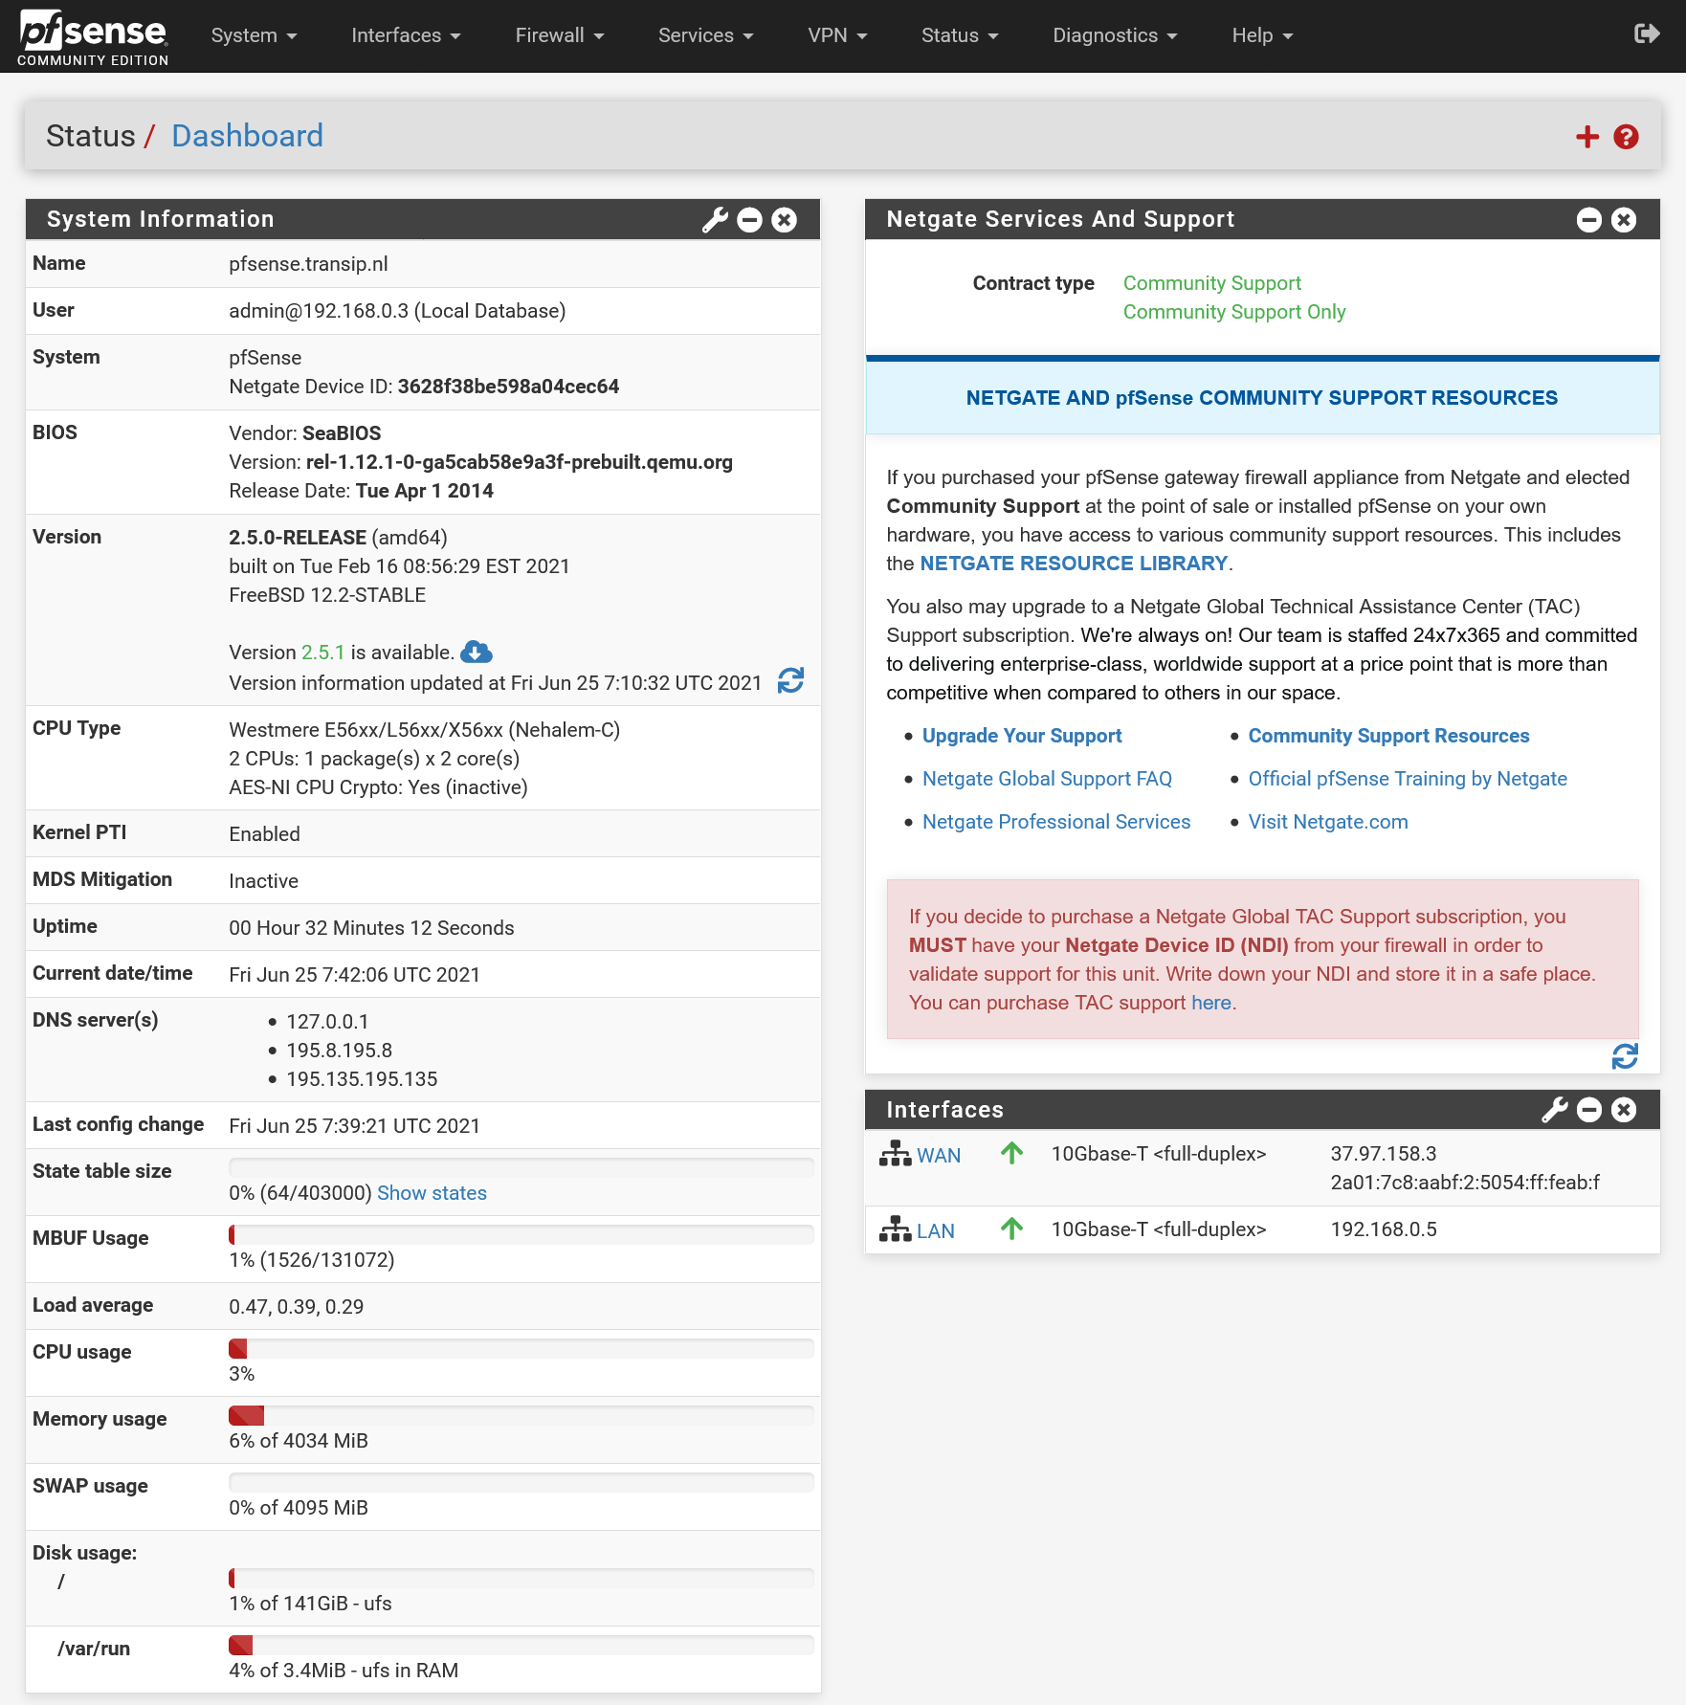Click the Interfaces widget title bar
The height and width of the screenshot is (1705, 1686).
tap(1262, 1110)
